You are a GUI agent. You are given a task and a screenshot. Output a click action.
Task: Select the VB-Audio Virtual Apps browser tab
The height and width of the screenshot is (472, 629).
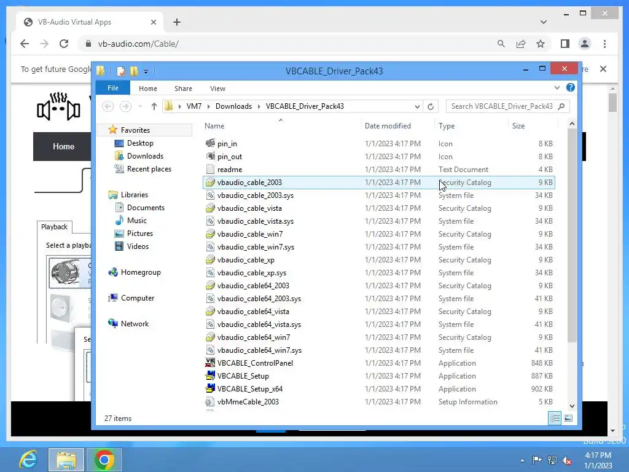point(90,22)
